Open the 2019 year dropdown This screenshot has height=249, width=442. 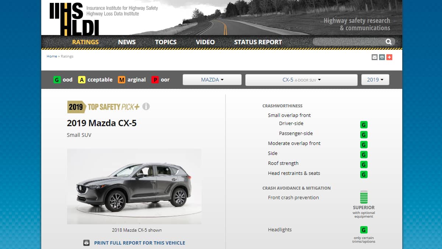coord(375,80)
